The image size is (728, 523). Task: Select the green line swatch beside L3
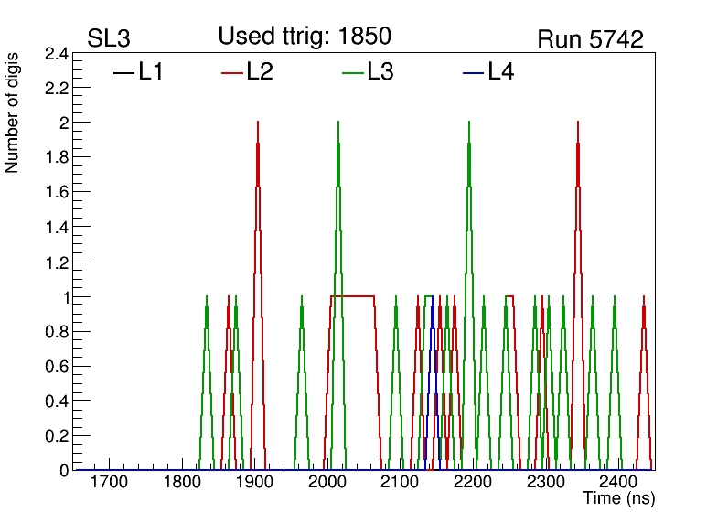(x=353, y=73)
